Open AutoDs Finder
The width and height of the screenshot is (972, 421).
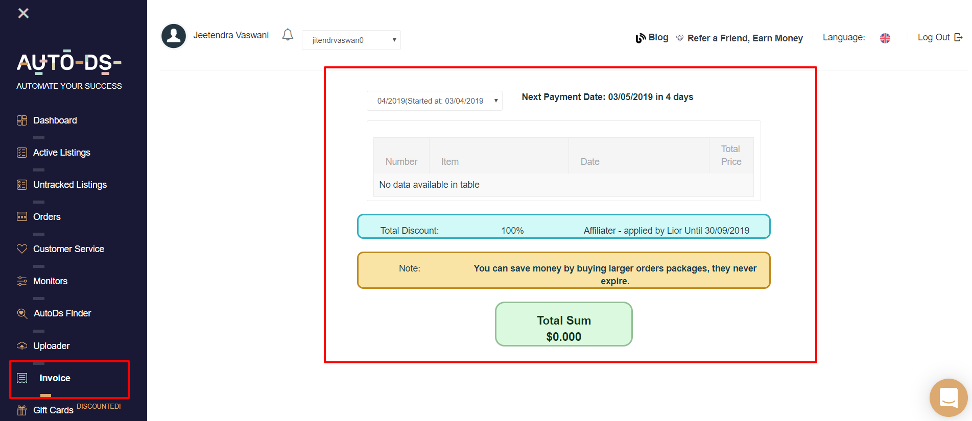[x=62, y=313]
